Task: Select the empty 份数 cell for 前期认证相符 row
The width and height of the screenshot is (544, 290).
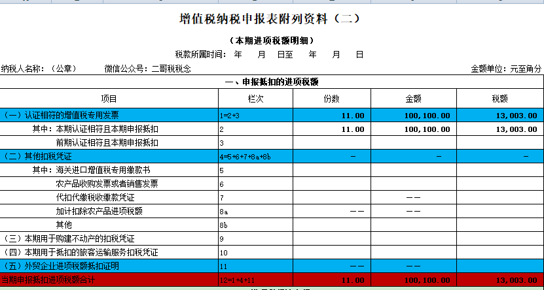Action: [331, 142]
